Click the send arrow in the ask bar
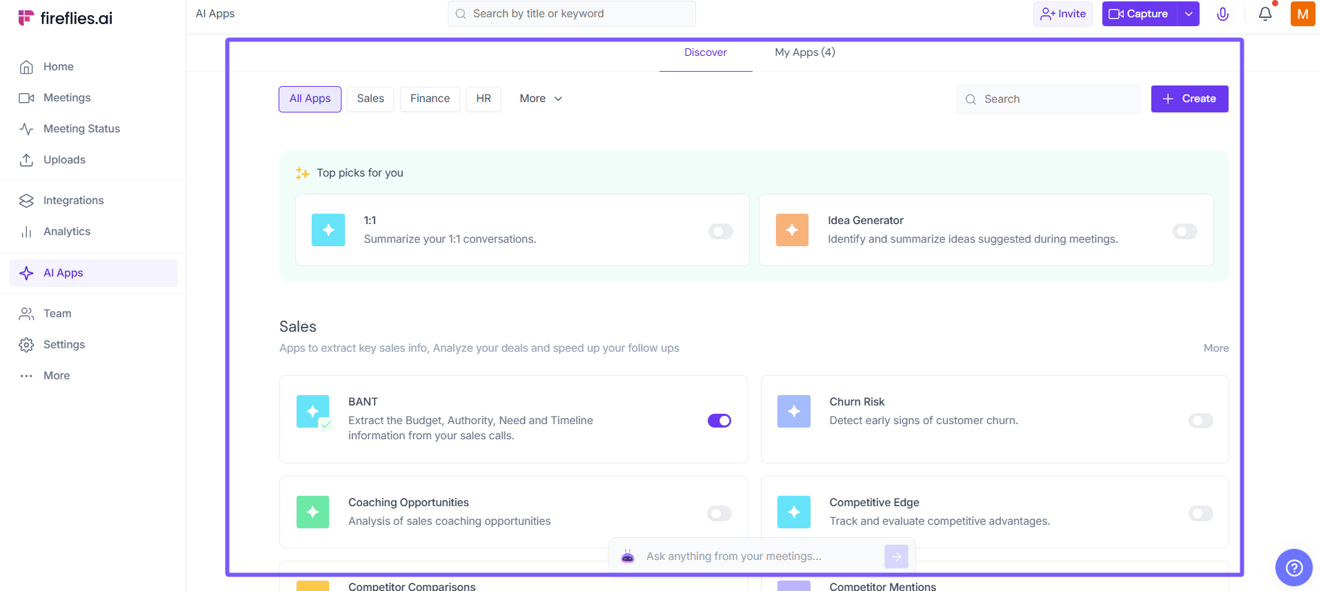 (896, 557)
